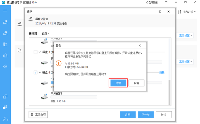Uncheck the Disk 4 checkbox
Image resolution: width=200 pixels, height=124 pixels.
(x=35, y=72)
